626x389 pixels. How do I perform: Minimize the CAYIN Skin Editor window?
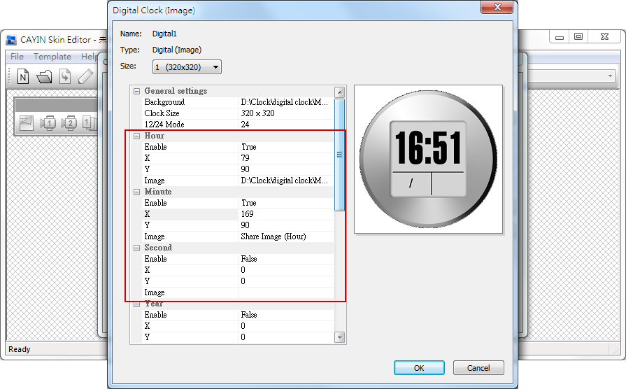560,36
